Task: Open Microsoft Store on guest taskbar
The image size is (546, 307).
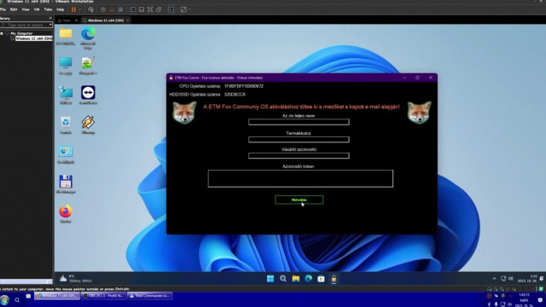Action: (x=321, y=279)
